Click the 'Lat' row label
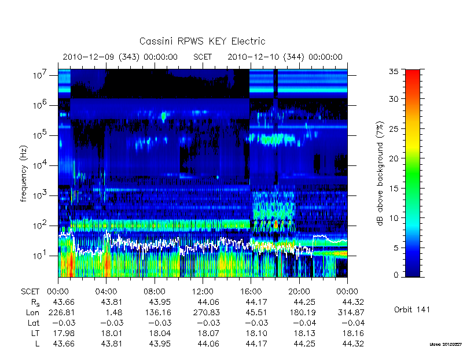Image resolution: width=463 pixels, height=347 pixels. 34,323
